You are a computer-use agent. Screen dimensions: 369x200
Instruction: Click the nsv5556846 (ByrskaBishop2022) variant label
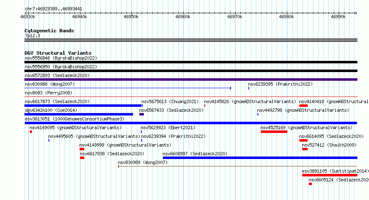(61, 58)
